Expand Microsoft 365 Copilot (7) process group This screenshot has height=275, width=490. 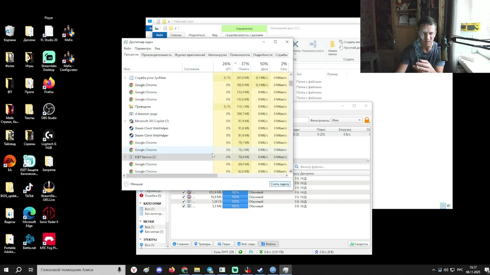tap(125, 121)
